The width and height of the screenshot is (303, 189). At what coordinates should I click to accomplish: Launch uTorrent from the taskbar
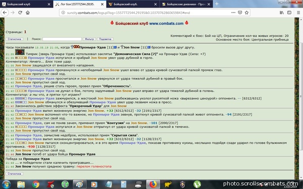[x=197, y=184]
